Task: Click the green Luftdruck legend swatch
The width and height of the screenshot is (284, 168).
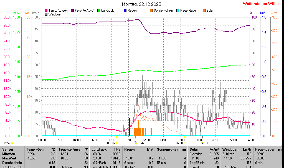Action: 98,11
